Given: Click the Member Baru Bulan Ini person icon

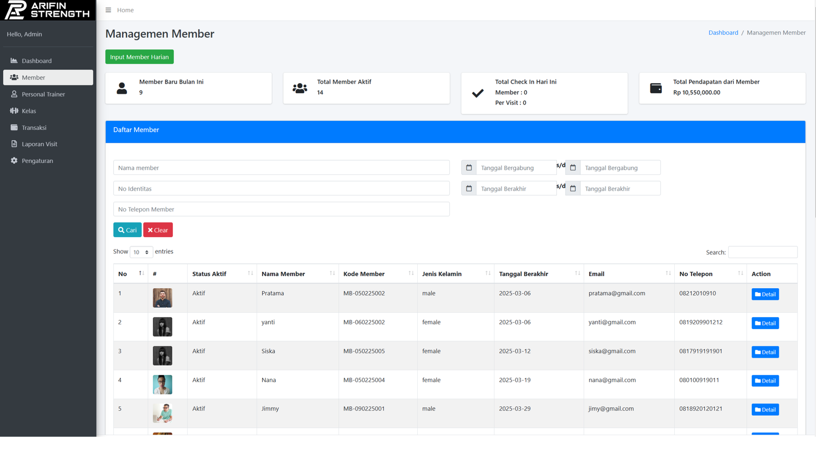Looking at the screenshot, I should 122,88.
